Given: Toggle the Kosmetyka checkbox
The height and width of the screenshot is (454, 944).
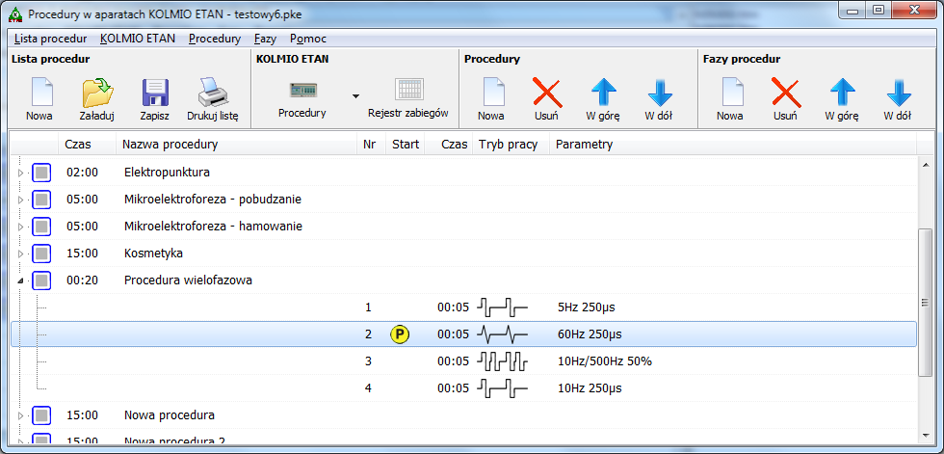Looking at the screenshot, I should click(x=40, y=254).
